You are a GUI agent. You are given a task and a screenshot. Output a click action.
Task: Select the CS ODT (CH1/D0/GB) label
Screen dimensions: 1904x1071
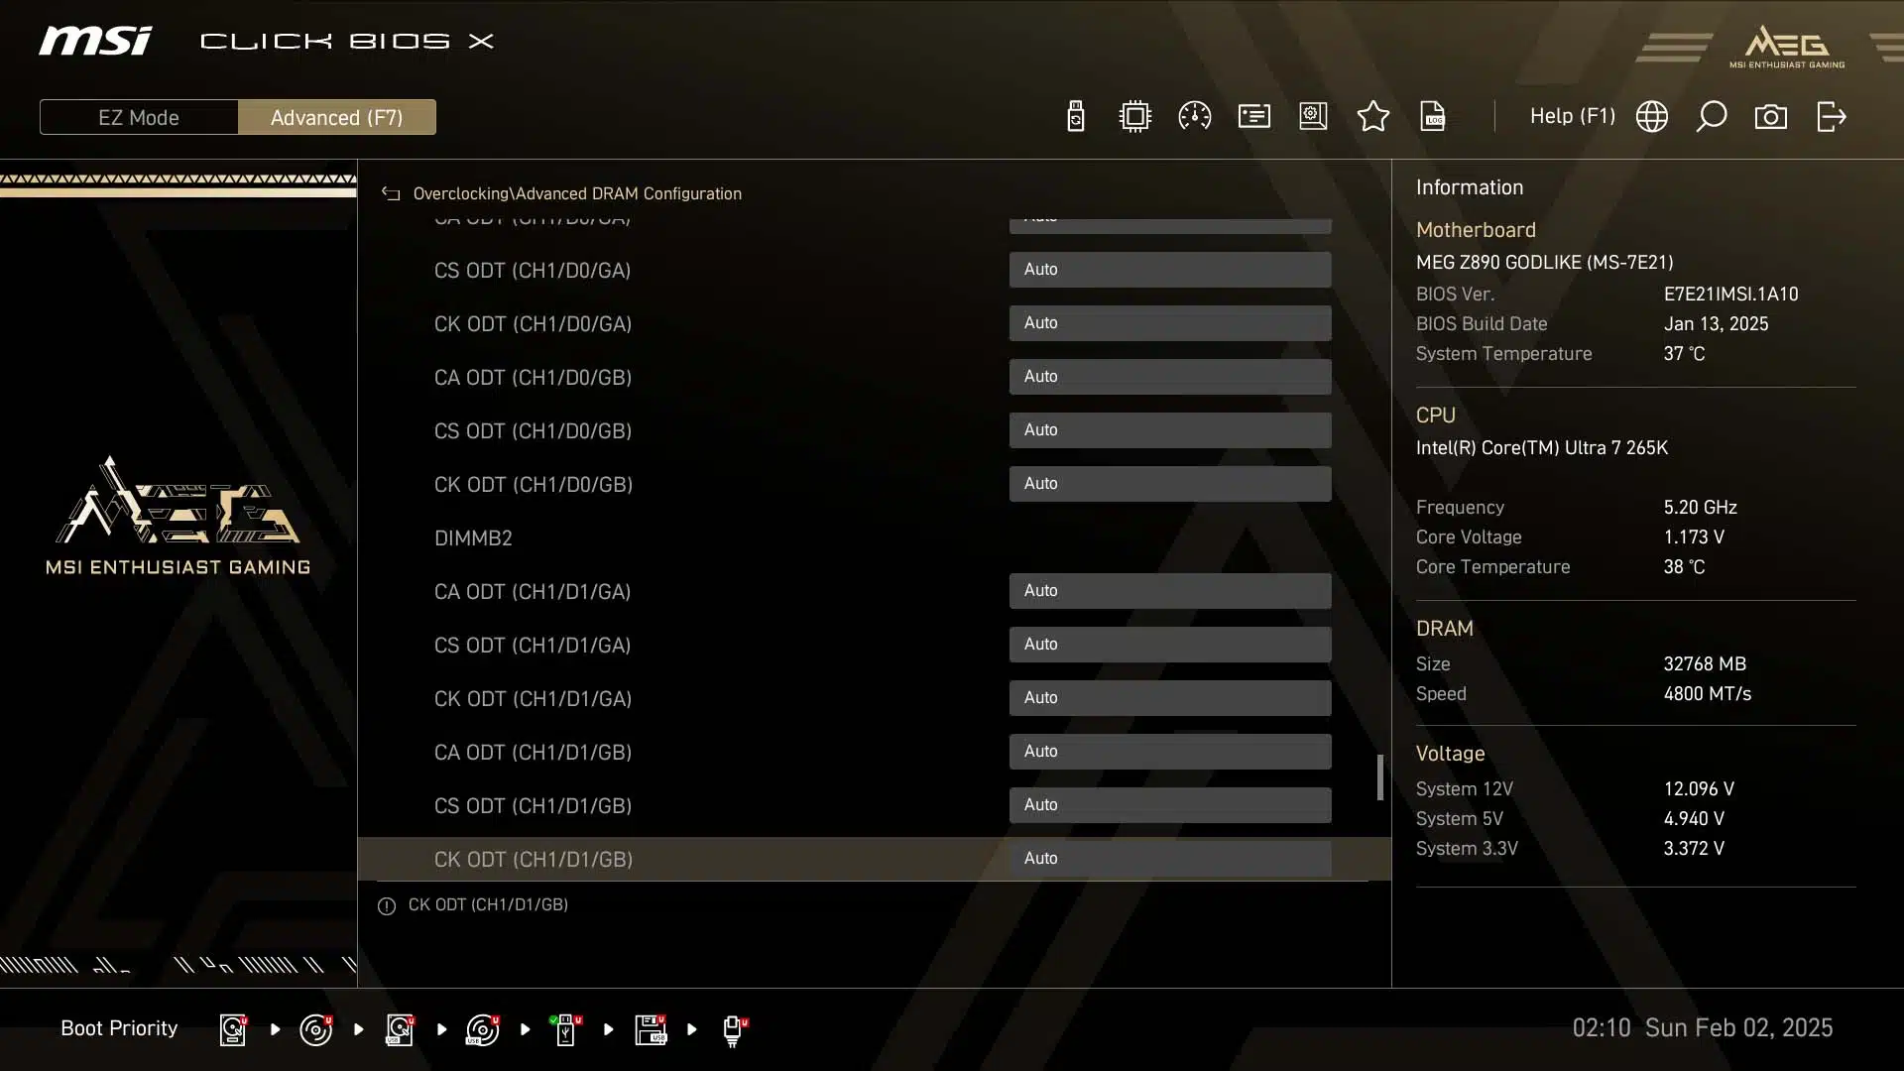click(x=533, y=431)
